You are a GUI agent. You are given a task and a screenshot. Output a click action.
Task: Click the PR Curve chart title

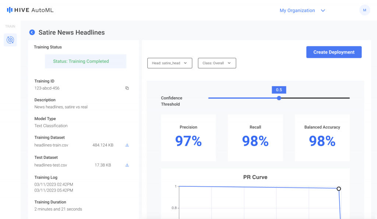255,177
